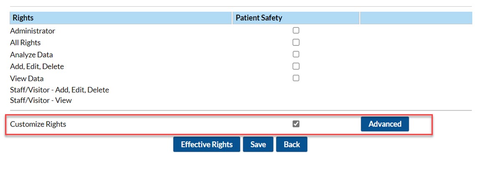Click the Effective Rights button
The height and width of the screenshot is (179, 479).
[x=206, y=144]
